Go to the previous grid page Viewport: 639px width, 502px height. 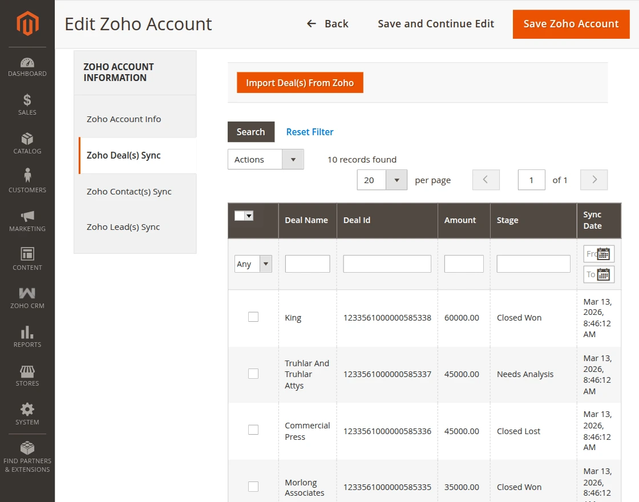point(486,180)
